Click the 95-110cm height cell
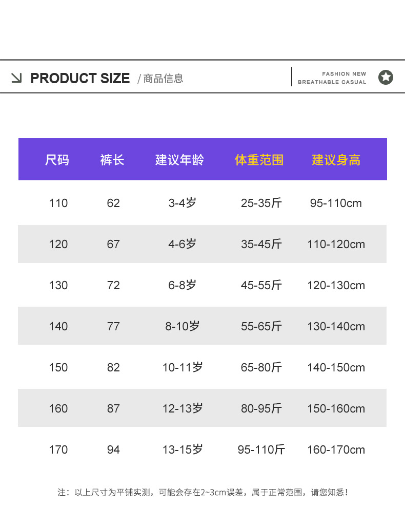 (336, 203)
